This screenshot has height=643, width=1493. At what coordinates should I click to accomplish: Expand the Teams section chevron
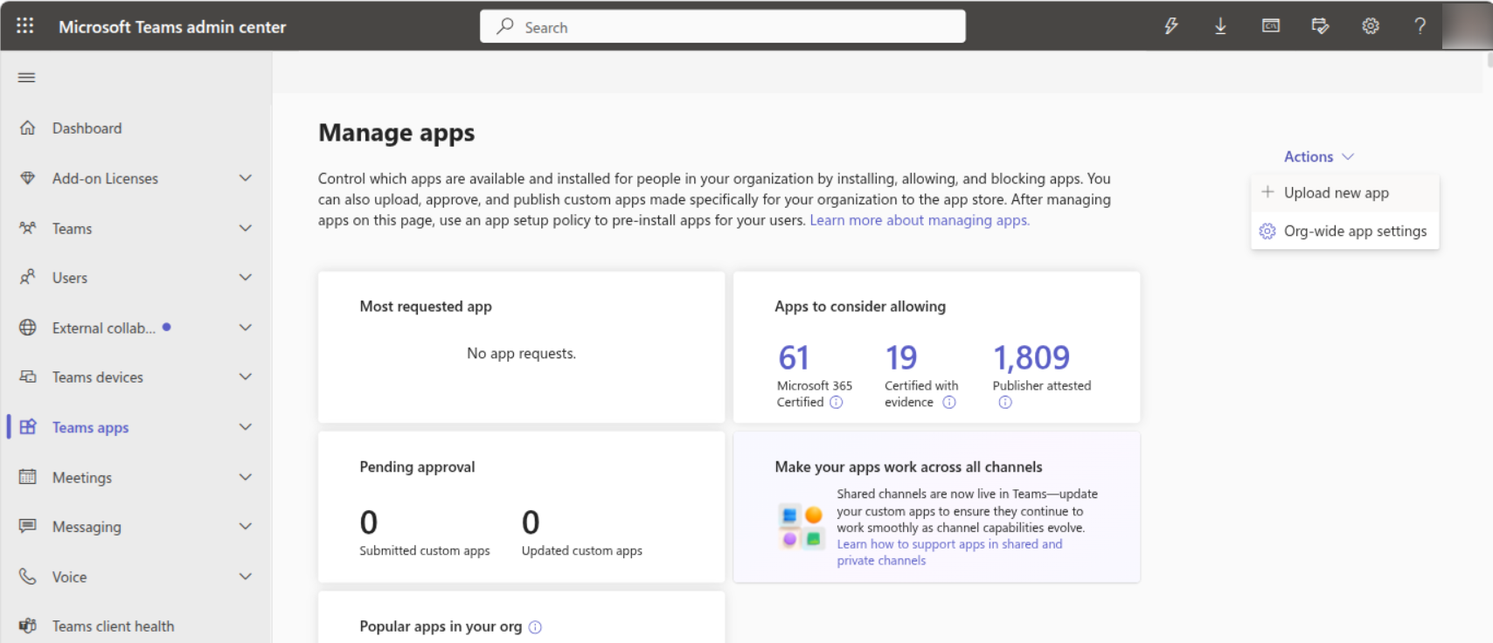246,228
